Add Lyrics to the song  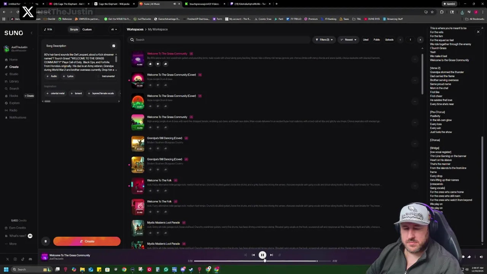(68, 76)
